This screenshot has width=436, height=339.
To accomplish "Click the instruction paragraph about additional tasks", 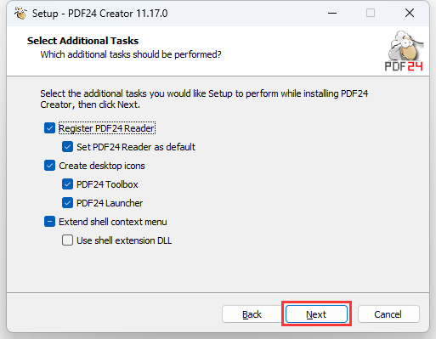I will click(204, 99).
